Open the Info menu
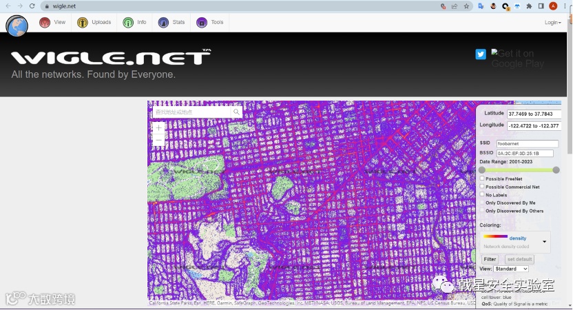The height and width of the screenshot is (310, 573). (x=134, y=22)
